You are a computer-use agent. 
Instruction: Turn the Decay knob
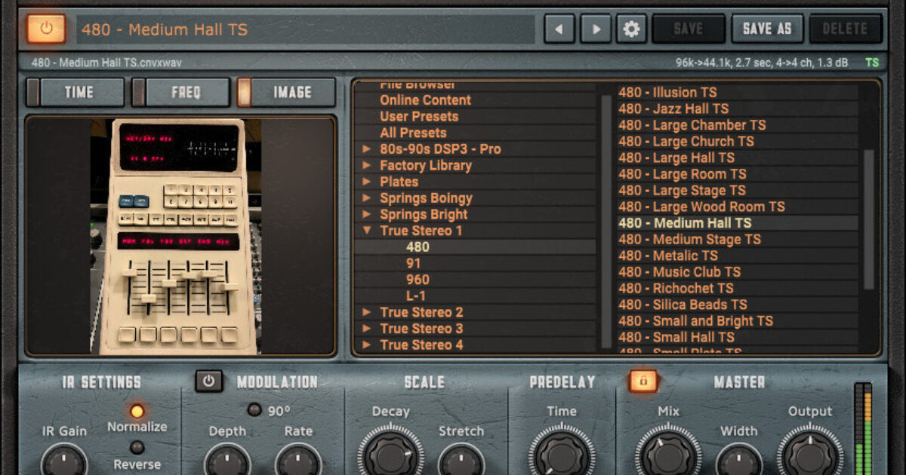pyautogui.click(x=390, y=453)
